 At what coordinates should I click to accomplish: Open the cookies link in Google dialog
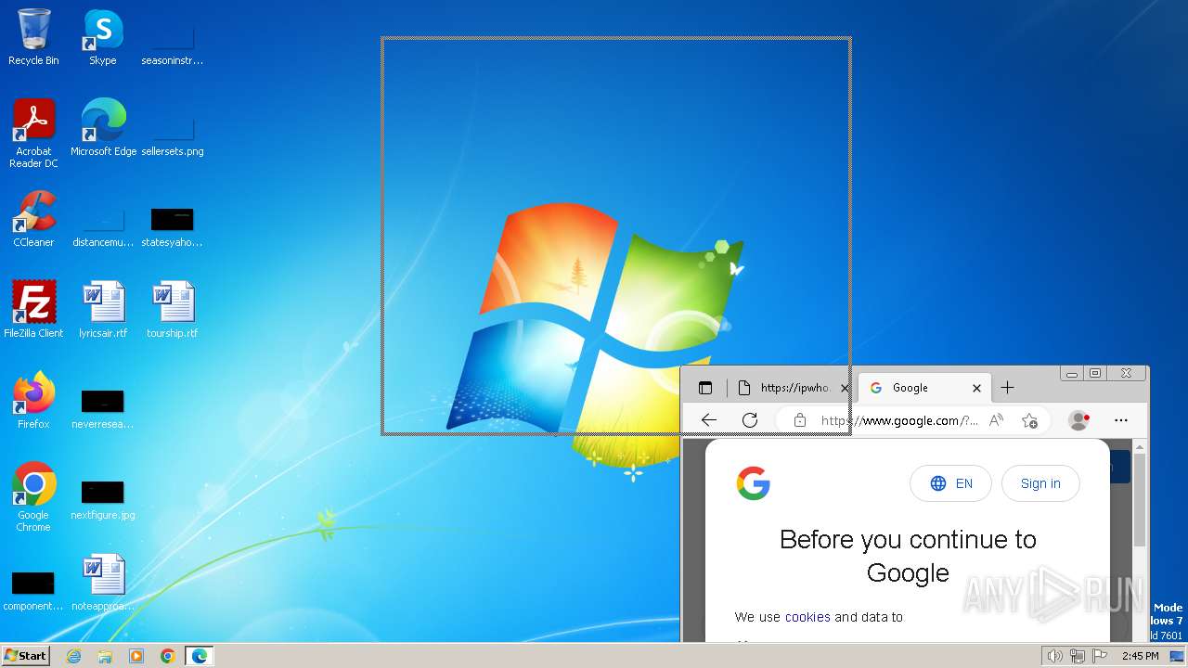pos(807,617)
